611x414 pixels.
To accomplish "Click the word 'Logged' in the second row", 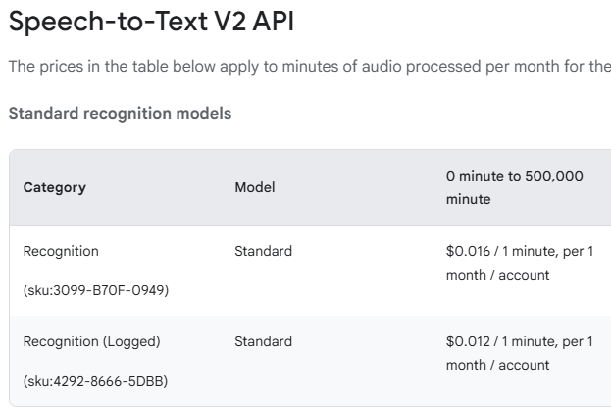I will (x=131, y=341).
